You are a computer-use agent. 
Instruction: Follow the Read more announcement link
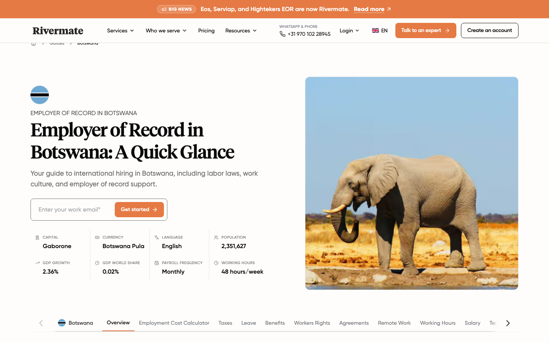coord(369,9)
